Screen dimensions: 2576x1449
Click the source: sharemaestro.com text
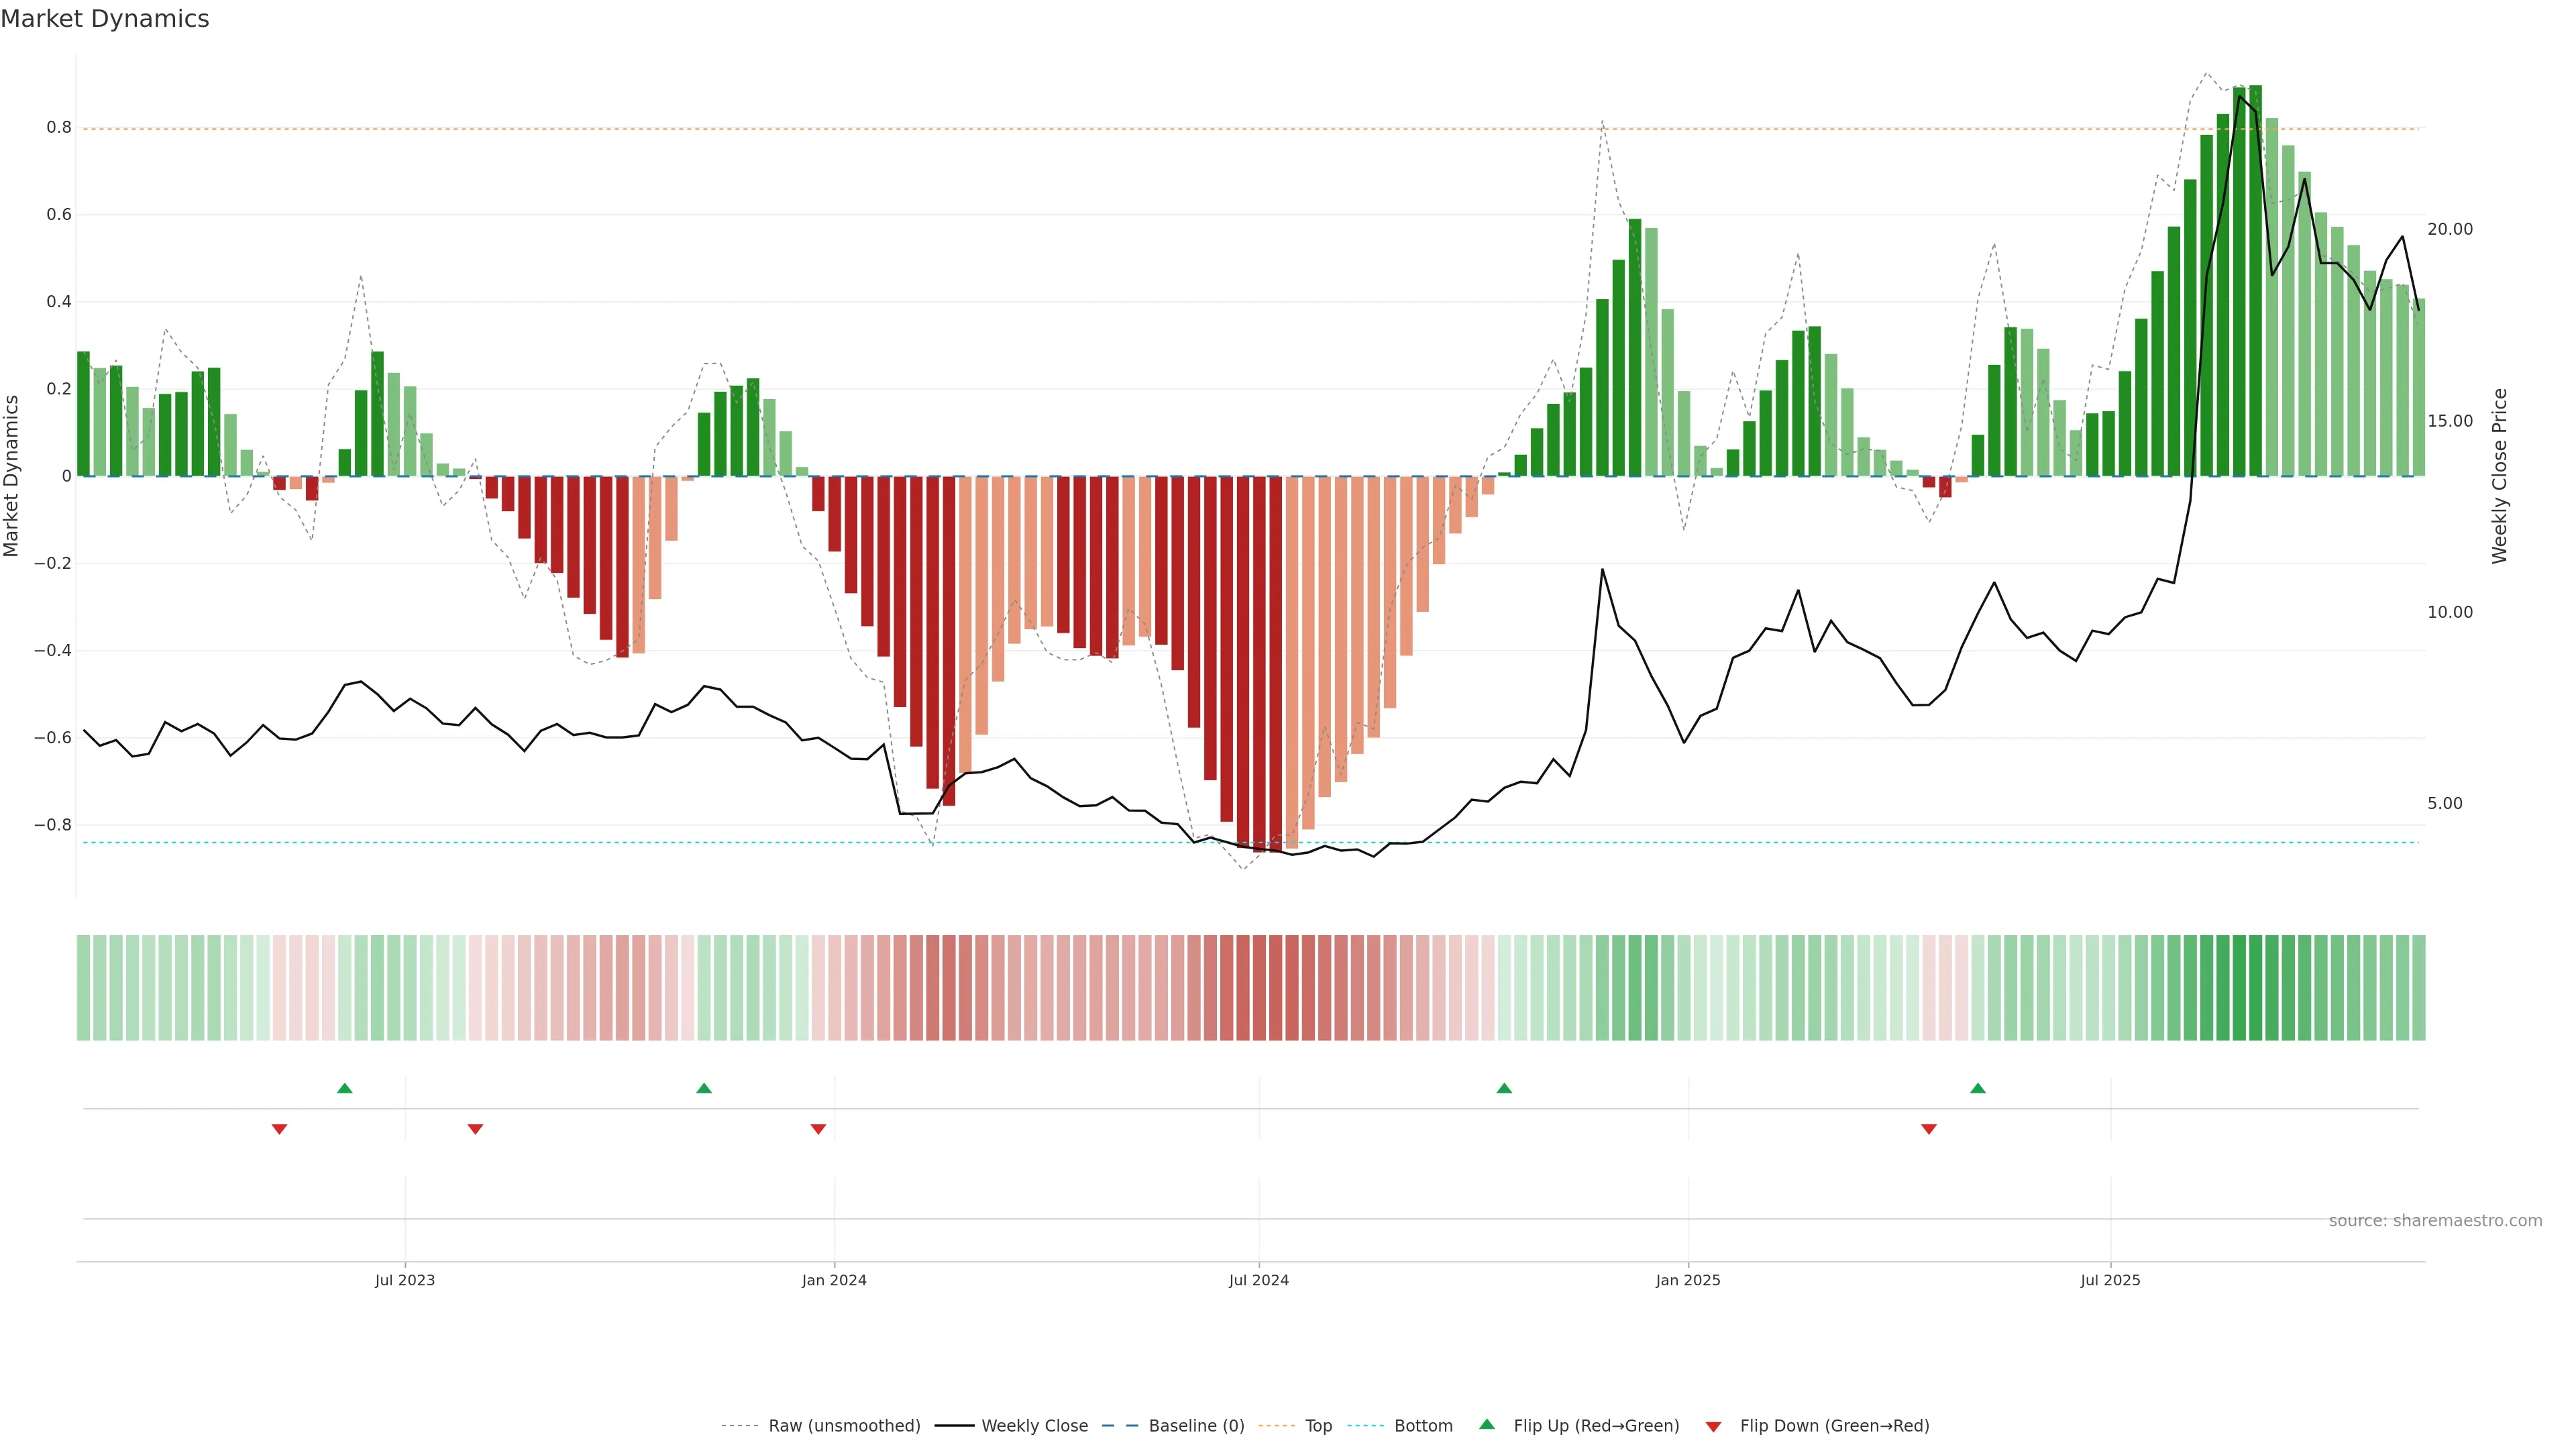(2435, 1221)
